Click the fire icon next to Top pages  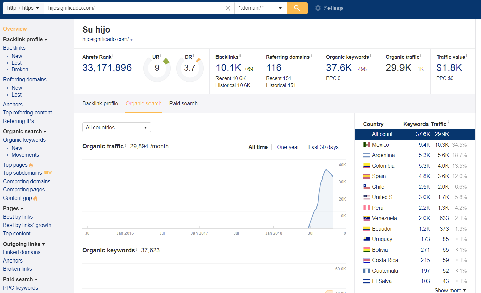(31, 165)
